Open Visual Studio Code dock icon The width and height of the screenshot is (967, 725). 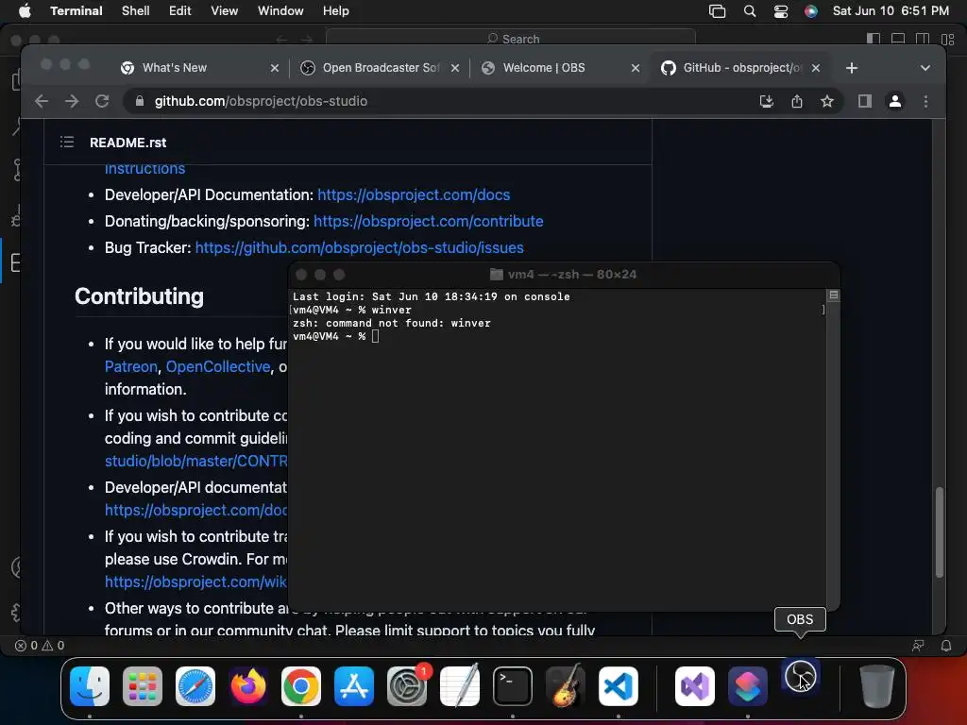pyautogui.click(x=618, y=686)
